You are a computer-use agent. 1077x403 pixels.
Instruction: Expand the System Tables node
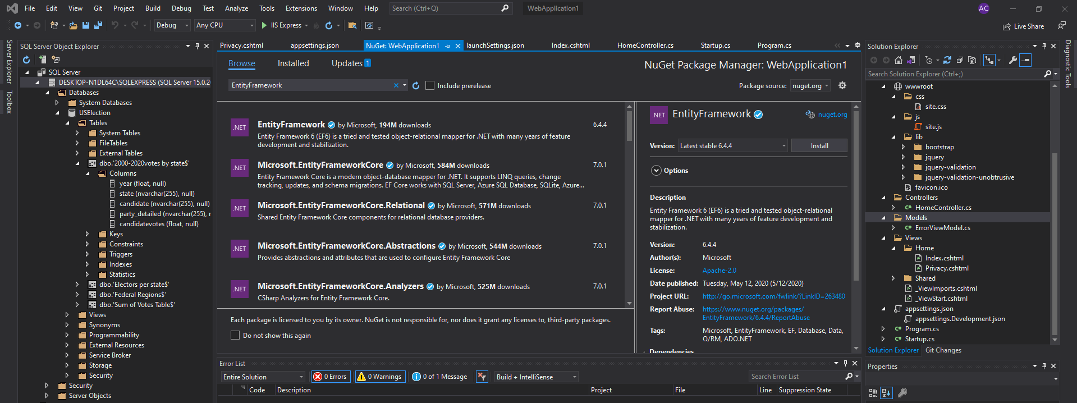(77, 133)
